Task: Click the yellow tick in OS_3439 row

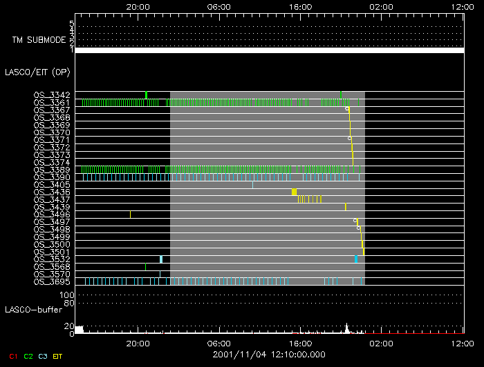Action: (345, 207)
